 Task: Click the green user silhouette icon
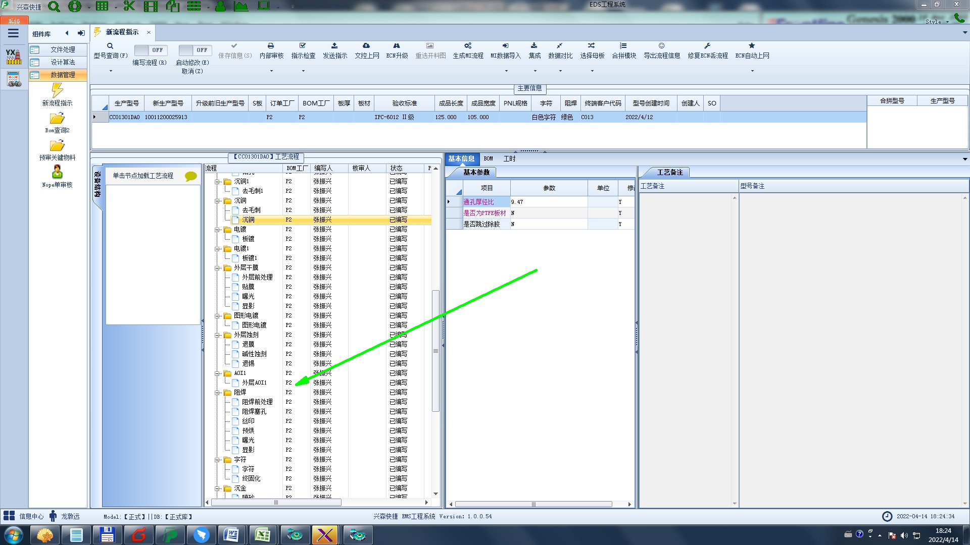tap(220, 6)
